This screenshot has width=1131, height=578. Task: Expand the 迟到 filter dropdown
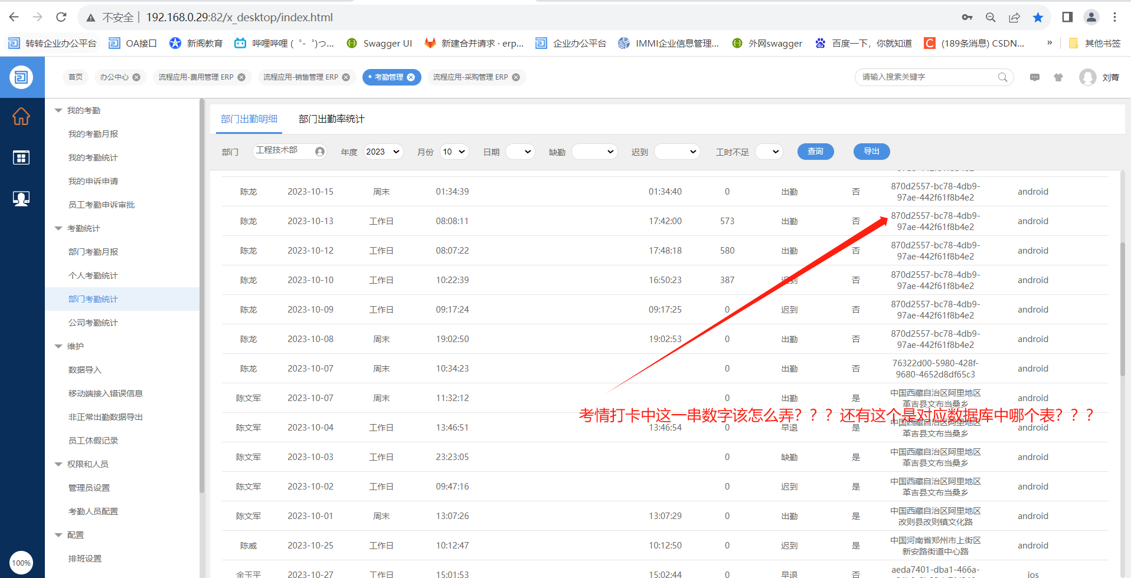point(677,152)
